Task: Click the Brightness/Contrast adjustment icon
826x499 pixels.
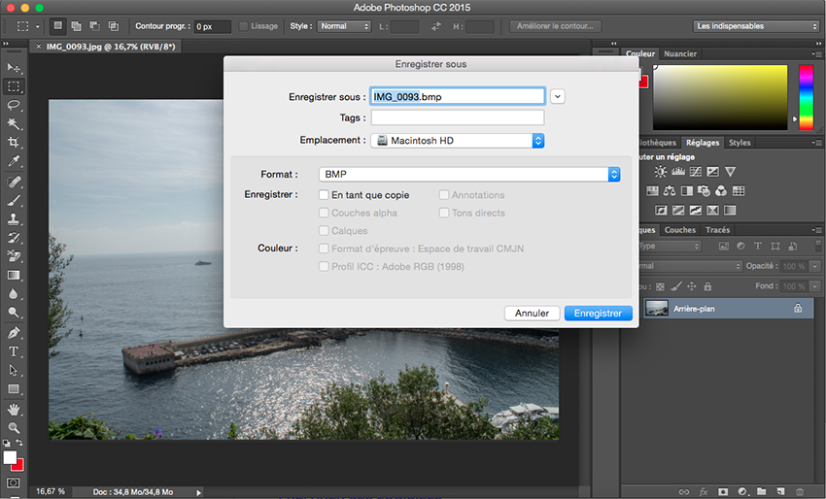Action: [x=661, y=172]
